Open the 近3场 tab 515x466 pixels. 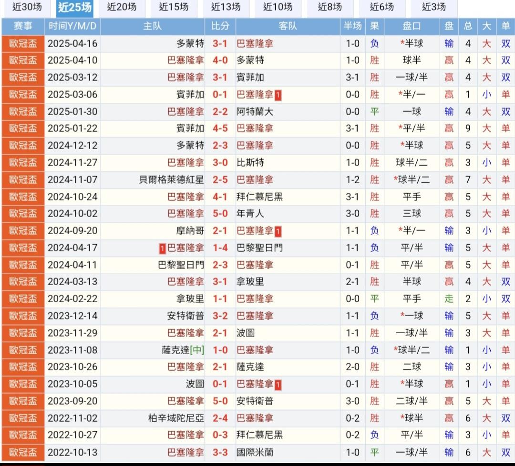(x=434, y=7)
